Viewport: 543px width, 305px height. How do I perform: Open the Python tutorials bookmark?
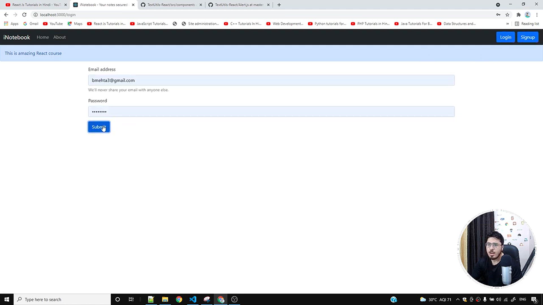327,24
